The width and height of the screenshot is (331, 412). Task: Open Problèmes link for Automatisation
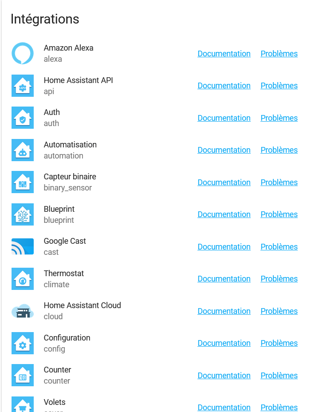click(x=279, y=150)
